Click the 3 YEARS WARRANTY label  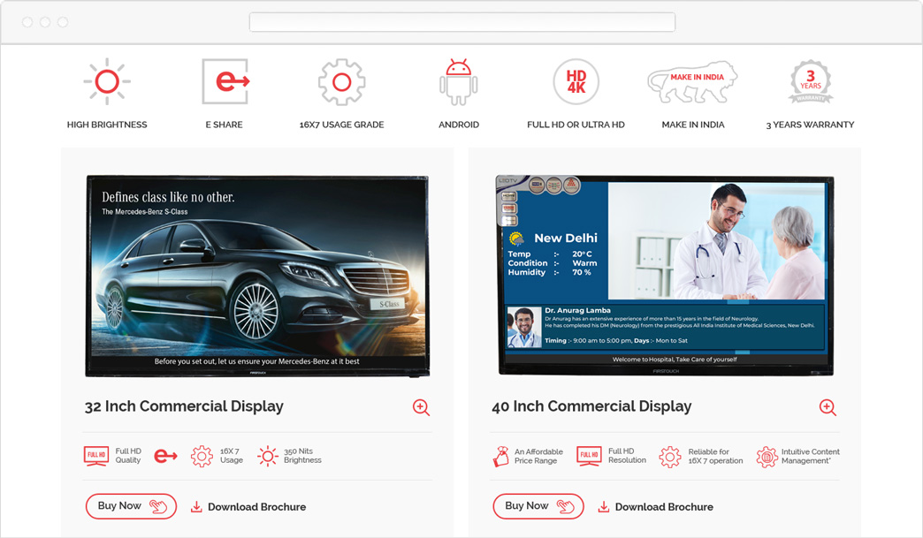pos(810,125)
